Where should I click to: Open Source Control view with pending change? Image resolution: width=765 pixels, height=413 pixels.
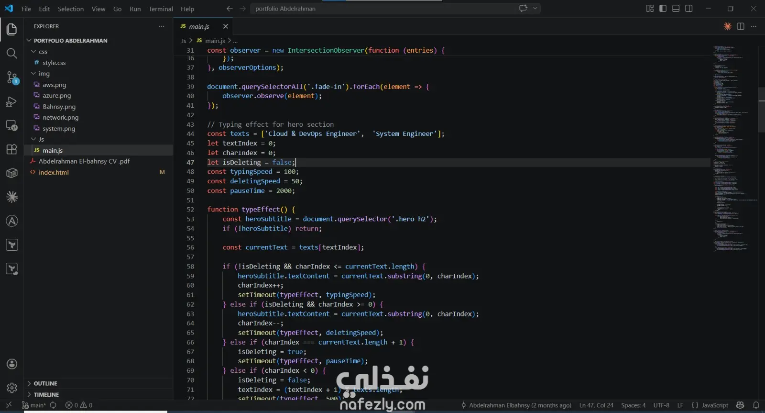click(12, 78)
